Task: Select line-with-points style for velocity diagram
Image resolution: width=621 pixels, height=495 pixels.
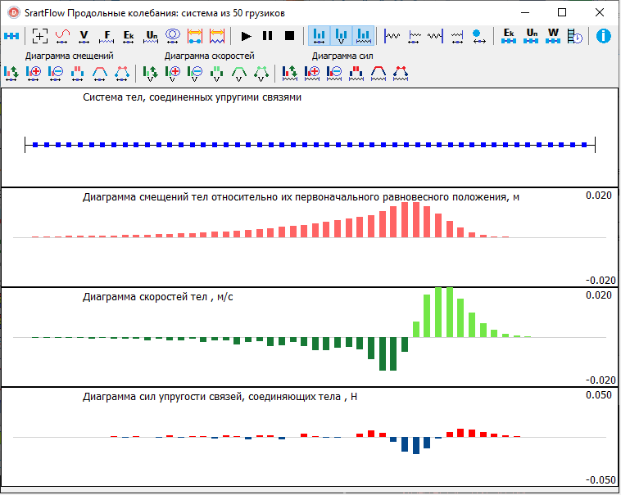Action: click(261, 74)
